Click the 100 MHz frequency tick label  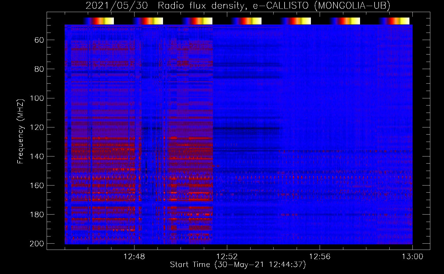(37, 98)
